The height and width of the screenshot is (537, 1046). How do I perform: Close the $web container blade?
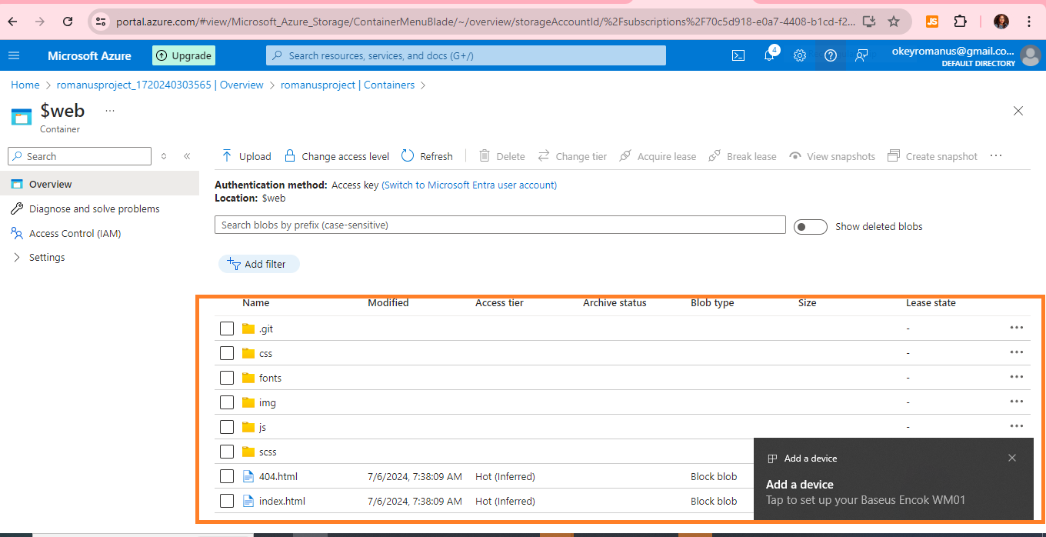(x=1018, y=111)
